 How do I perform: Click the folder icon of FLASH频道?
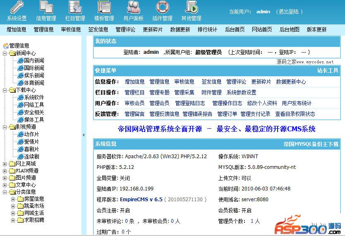coord(12,171)
